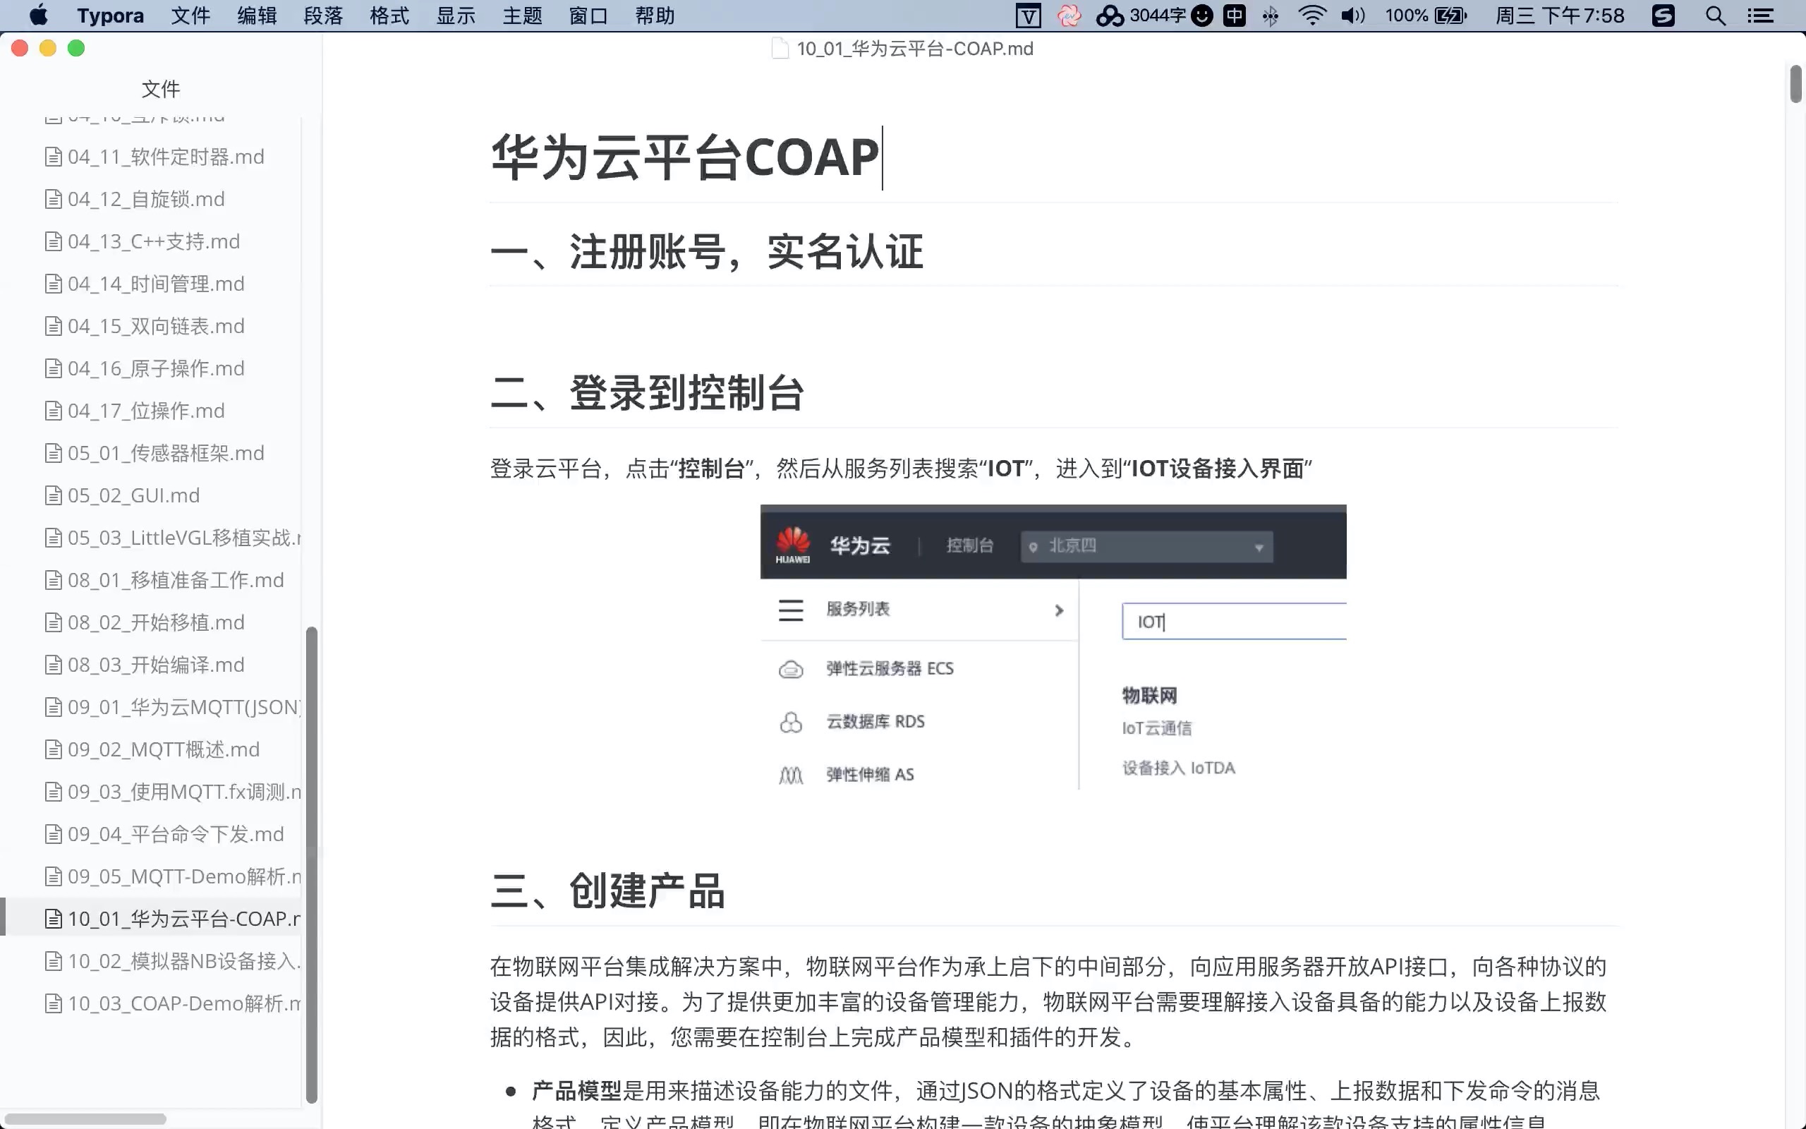Open the Typora application menu
Image resolution: width=1806 pixels, height=1129 pixels.
(x=110, y=16)
